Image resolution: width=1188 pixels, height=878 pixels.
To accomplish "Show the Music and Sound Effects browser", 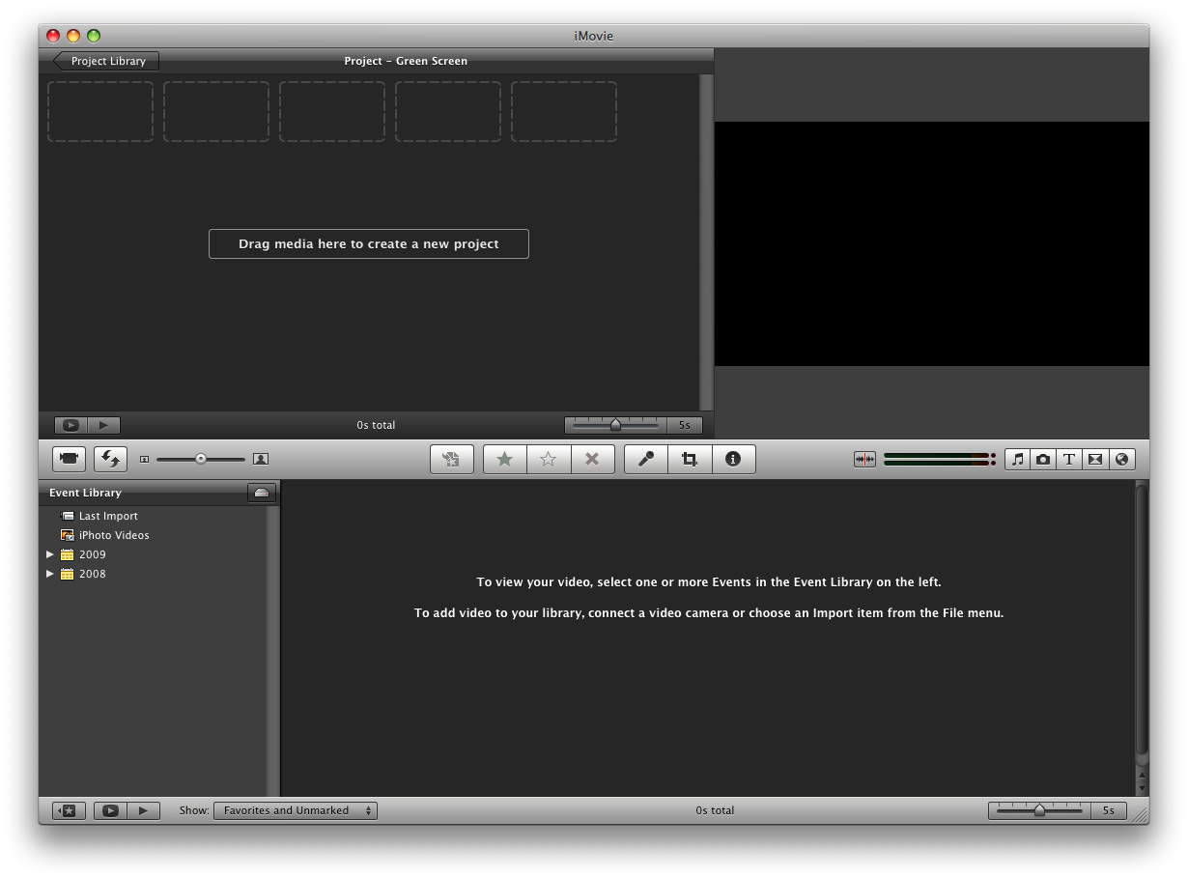I will click(x=1017, y=460).
